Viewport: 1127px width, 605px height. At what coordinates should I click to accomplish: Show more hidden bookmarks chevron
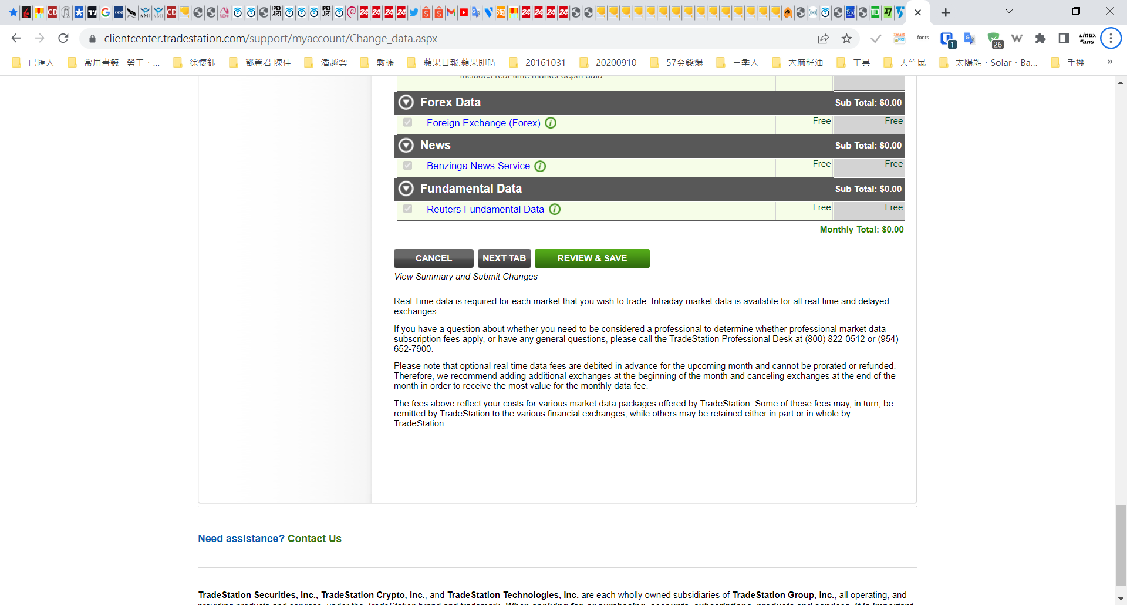(x=1109, y=62)
